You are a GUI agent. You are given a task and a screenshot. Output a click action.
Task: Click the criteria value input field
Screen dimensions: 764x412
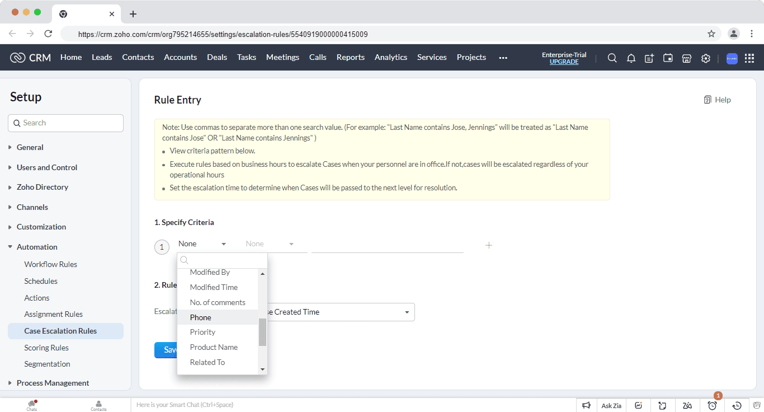click(388, 245)
